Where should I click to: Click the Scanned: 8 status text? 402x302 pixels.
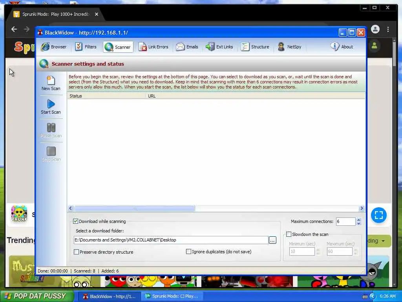tap(84, 271)
